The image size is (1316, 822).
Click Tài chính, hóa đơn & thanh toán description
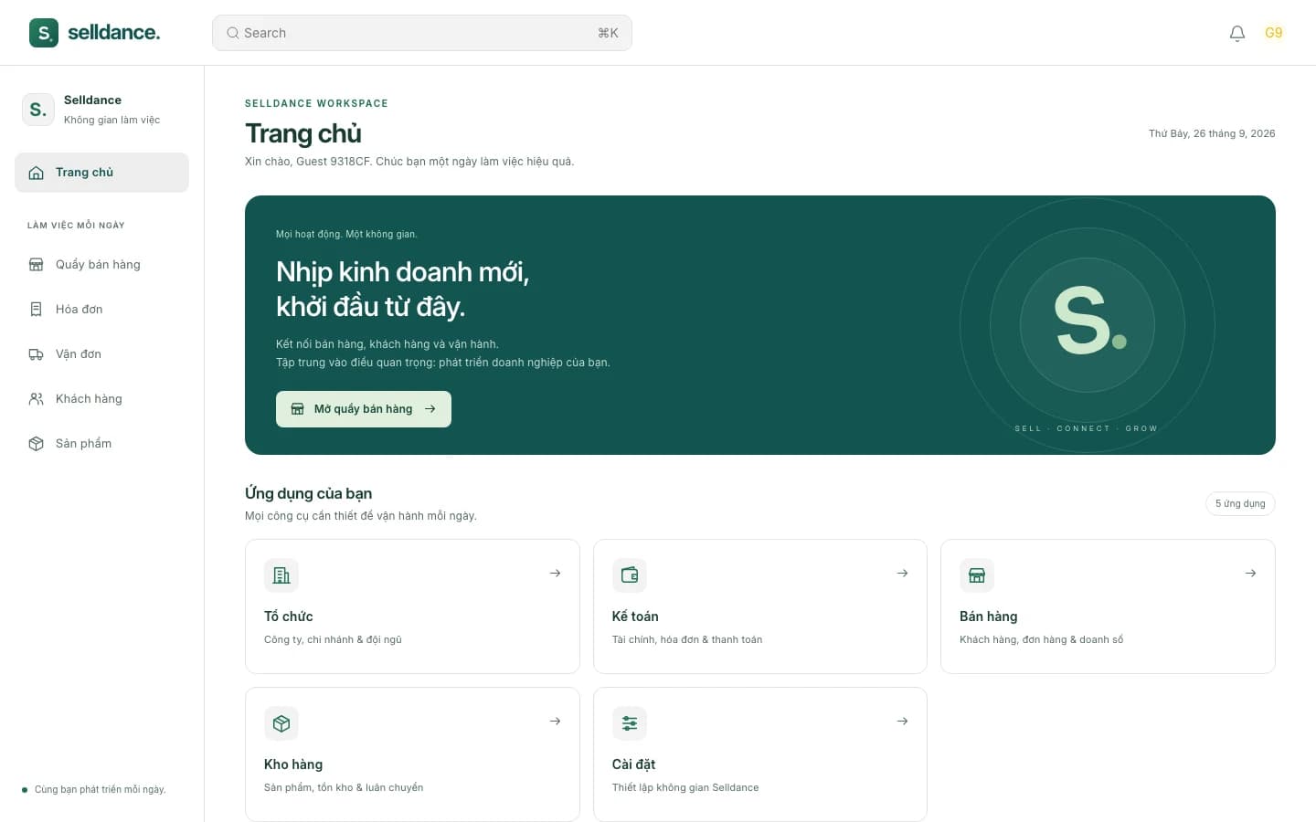tap(687, 640)
